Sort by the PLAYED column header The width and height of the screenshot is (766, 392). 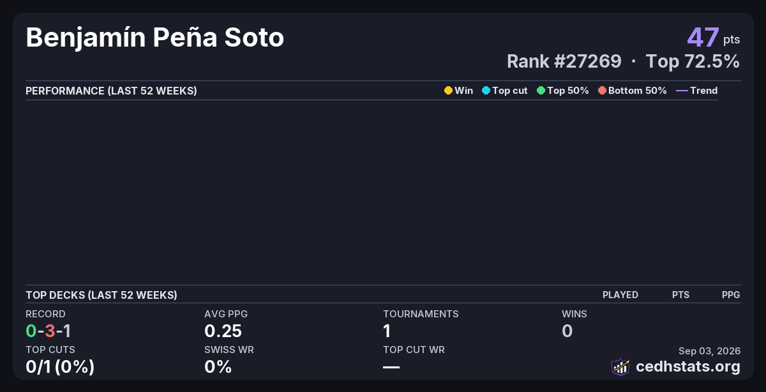(620, 295)
